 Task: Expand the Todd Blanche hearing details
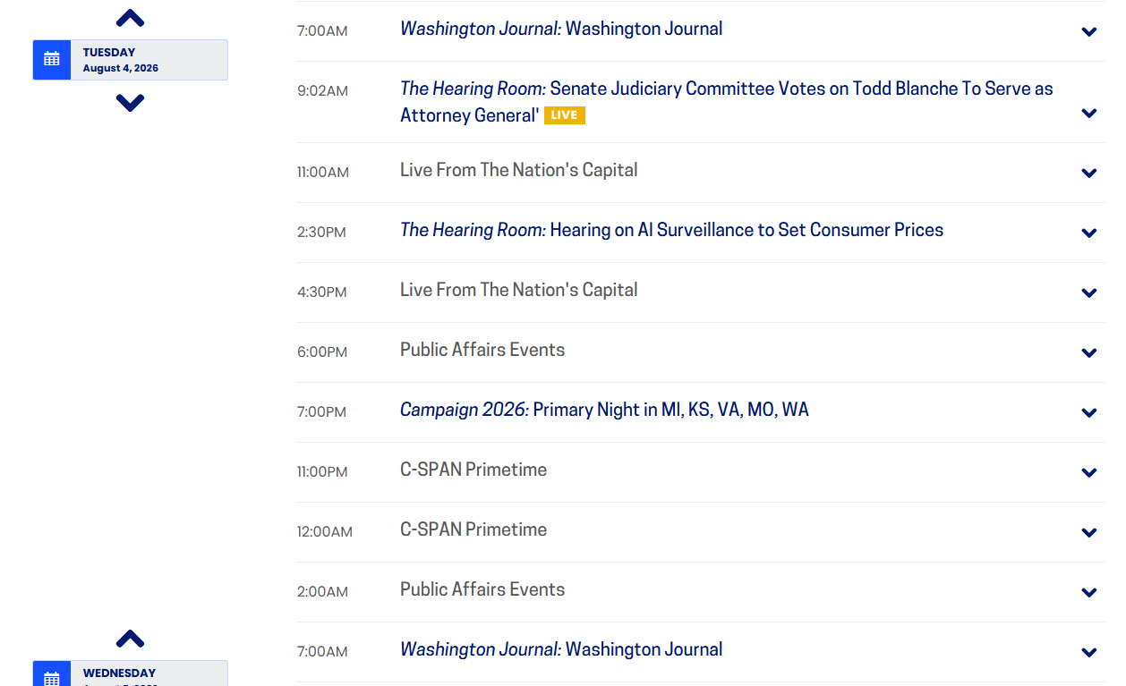(x=1089, y=114)
